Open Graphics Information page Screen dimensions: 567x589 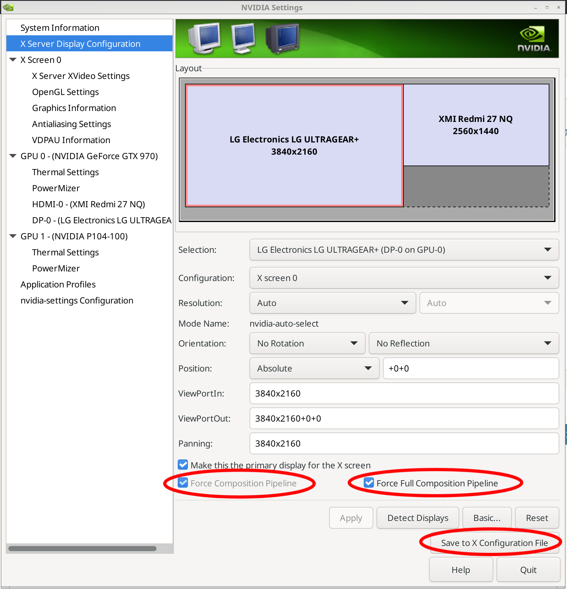click(x=74, y=108)
